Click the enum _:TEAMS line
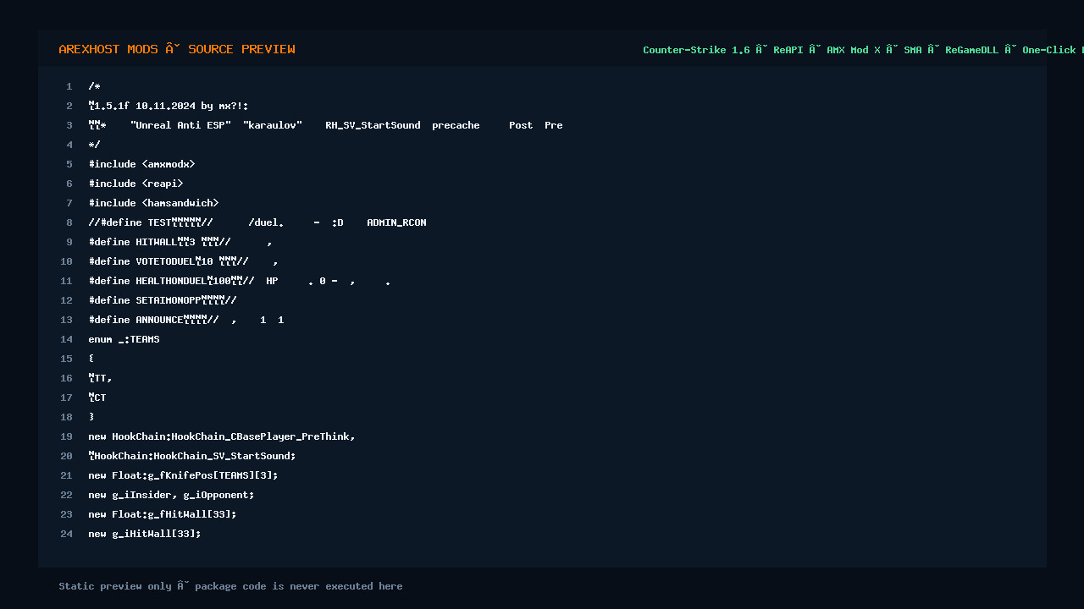This screenshot has height=609, width=1084. pyautogui.click(x=124, y=339)
